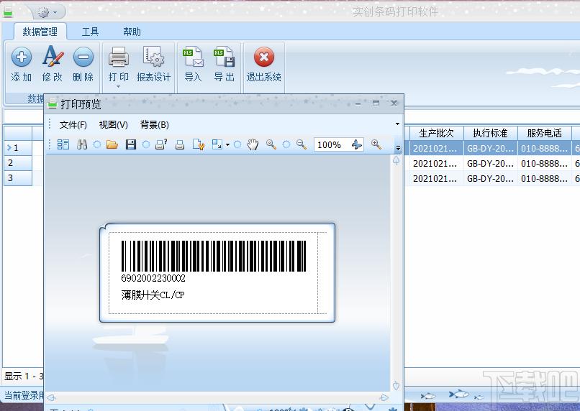Click the magnifier tool icon
The height and width of the screenshot is (411, 580).
pos(271,144)
